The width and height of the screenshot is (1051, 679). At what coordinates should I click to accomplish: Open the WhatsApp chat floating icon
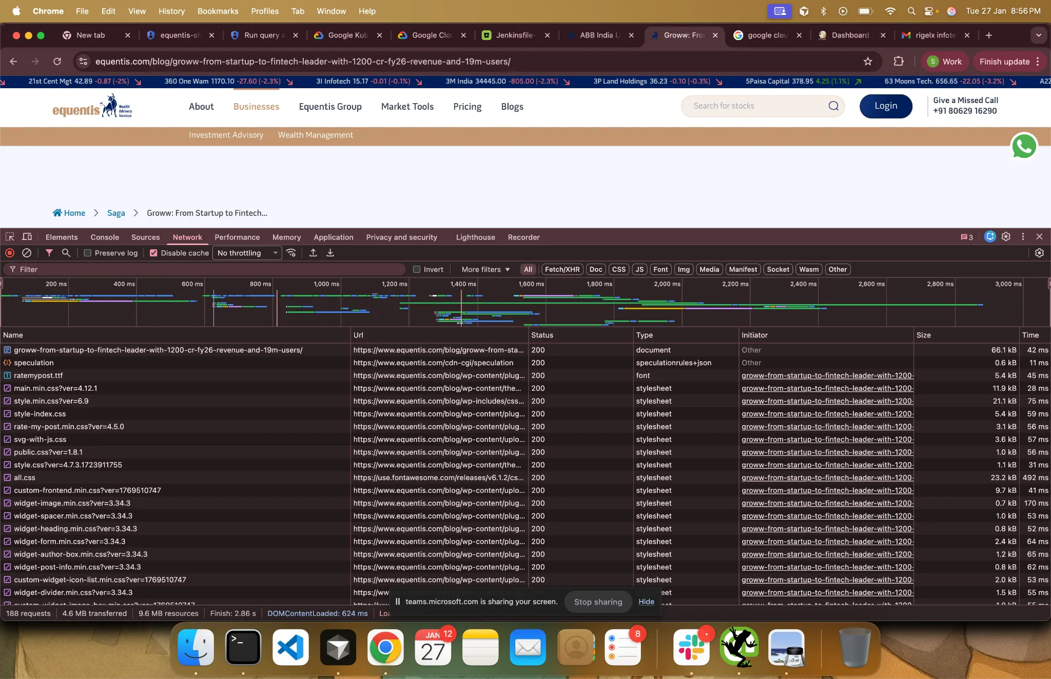click(x=1024, y=146)
